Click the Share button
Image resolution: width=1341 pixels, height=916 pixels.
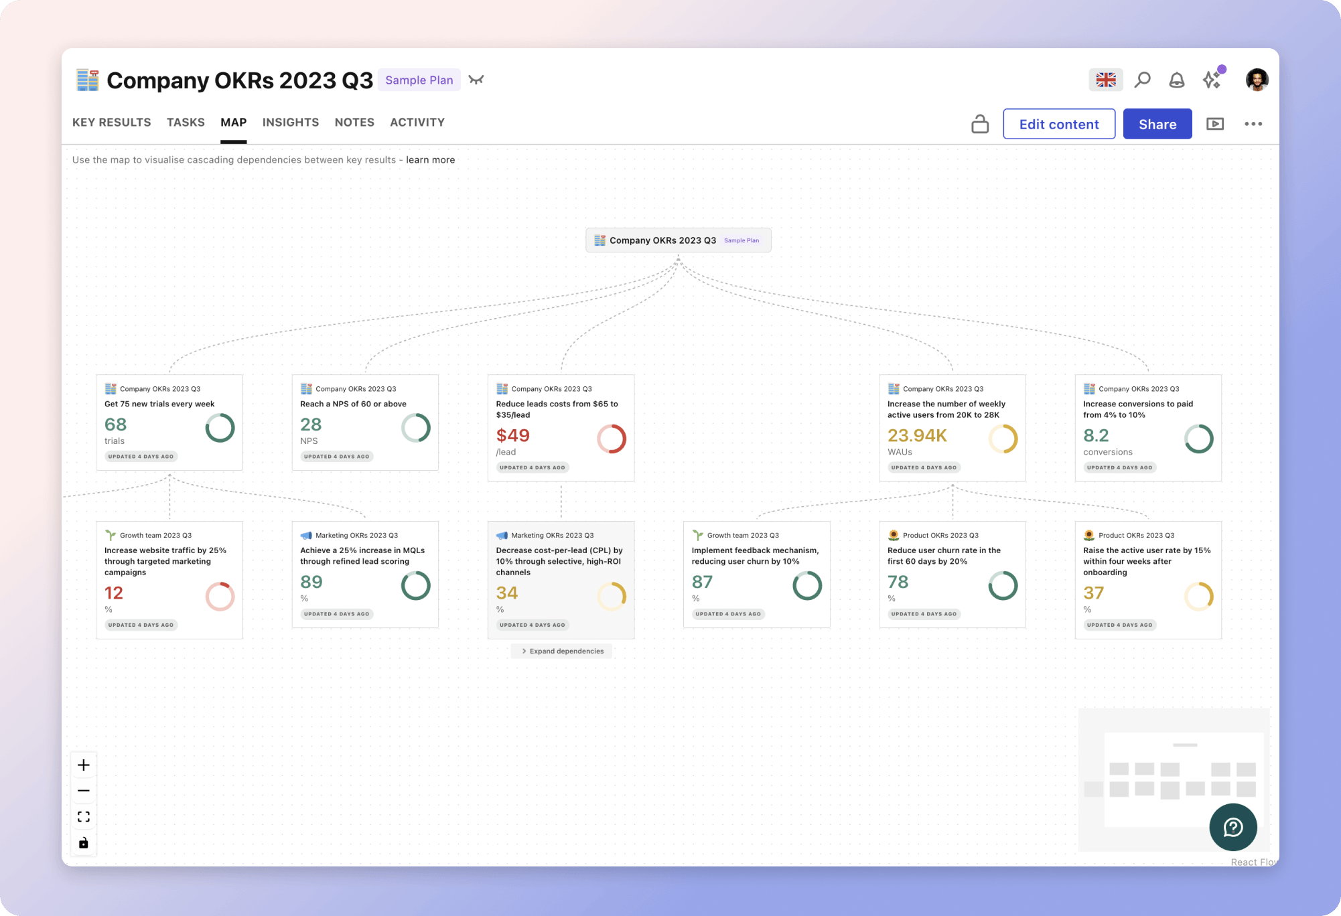[x=1157, y=124]
